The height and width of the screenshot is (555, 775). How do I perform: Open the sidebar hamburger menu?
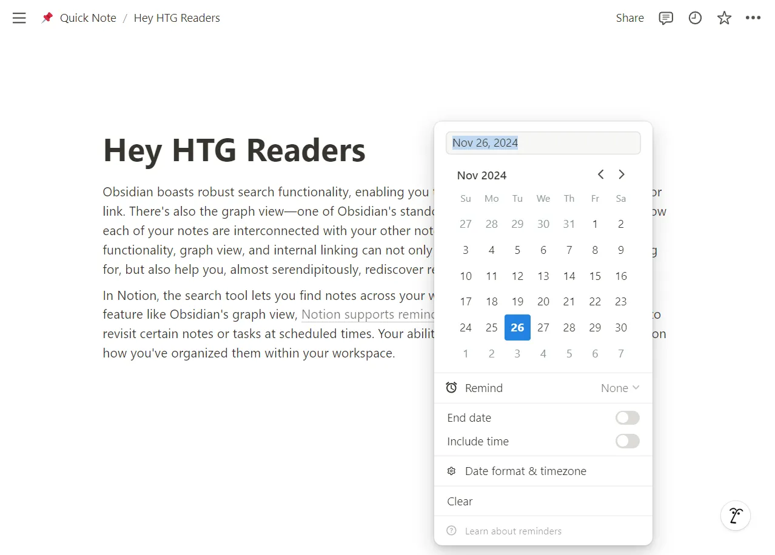[19, 18]
